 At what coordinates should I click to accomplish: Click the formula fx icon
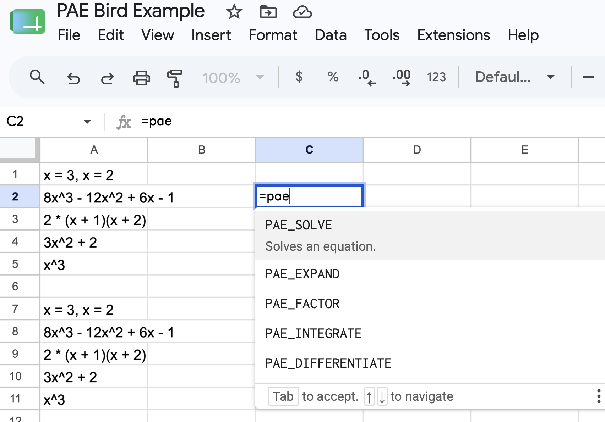coord(124,122)
